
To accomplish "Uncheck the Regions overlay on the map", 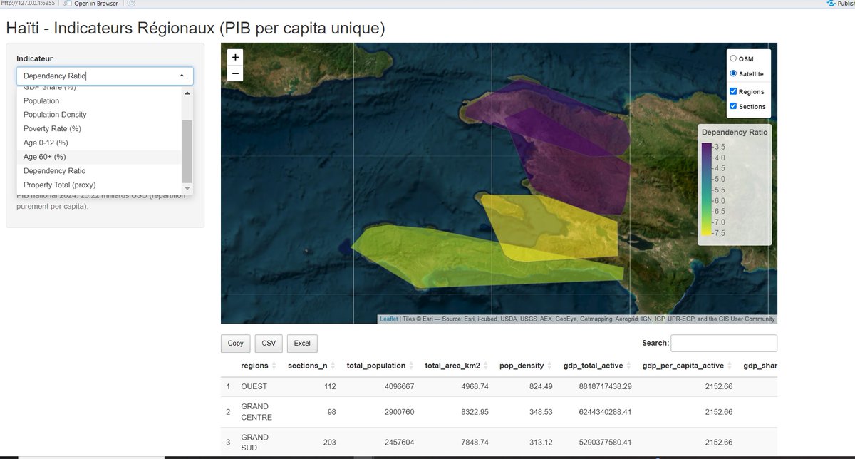I will pyautogui.click(x=733, y=91).
